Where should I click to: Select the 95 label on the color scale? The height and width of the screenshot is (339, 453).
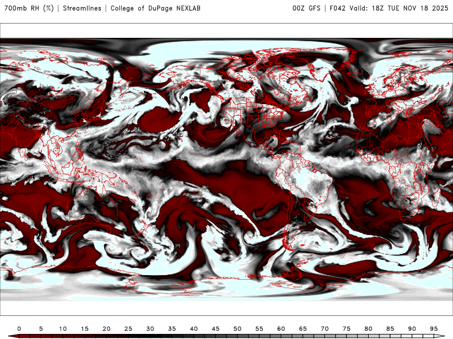[x=434, y=329]
